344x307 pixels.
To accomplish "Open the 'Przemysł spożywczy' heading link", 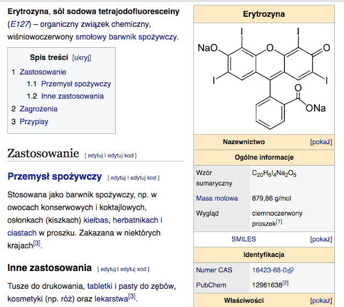I will point(55,177).
